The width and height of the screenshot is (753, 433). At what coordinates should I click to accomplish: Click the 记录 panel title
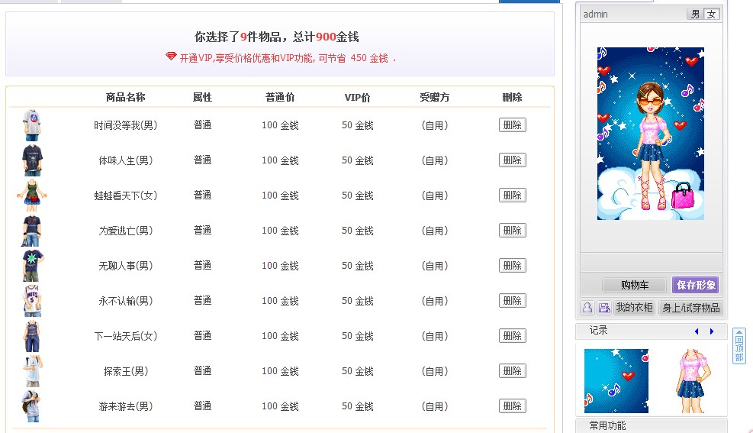pyautogui.click(x=598, y=330)
